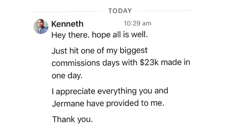This screenshot has height=134, width=237.
Task: Click the words 'provided to me.'
Action: (135, 103)
